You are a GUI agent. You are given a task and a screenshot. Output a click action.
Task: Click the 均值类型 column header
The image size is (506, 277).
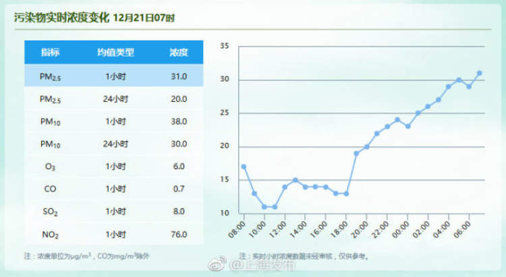[116, 52]
